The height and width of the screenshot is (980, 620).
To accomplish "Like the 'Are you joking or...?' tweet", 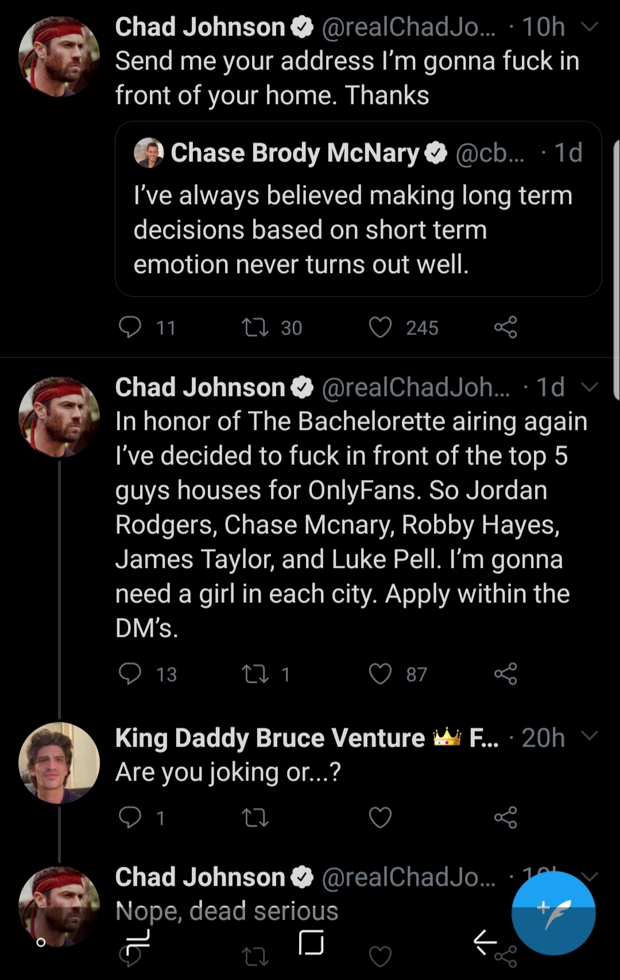I will [380, 817].
